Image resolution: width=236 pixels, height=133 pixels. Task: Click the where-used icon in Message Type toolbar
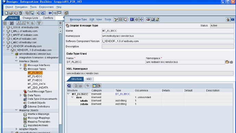pyautogui.click(x=141, y=19)
